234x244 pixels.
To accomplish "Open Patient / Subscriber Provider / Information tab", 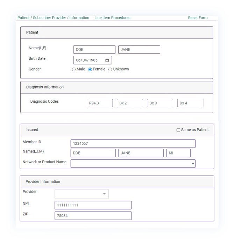I will tap(53, 18).
